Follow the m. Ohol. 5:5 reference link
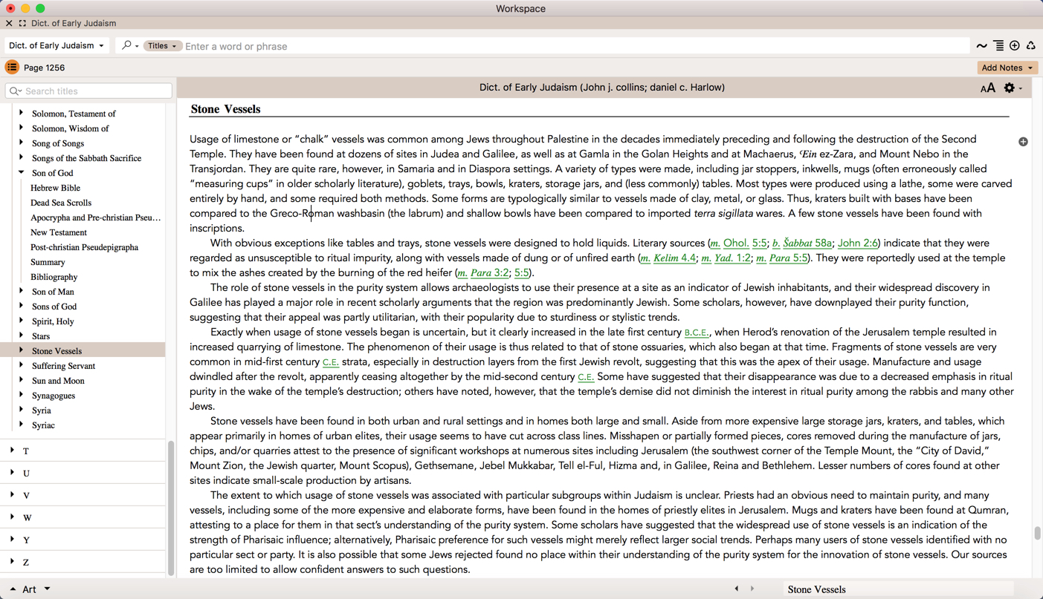This screenshot has height=599, width=1043. [x=738, y=243]
